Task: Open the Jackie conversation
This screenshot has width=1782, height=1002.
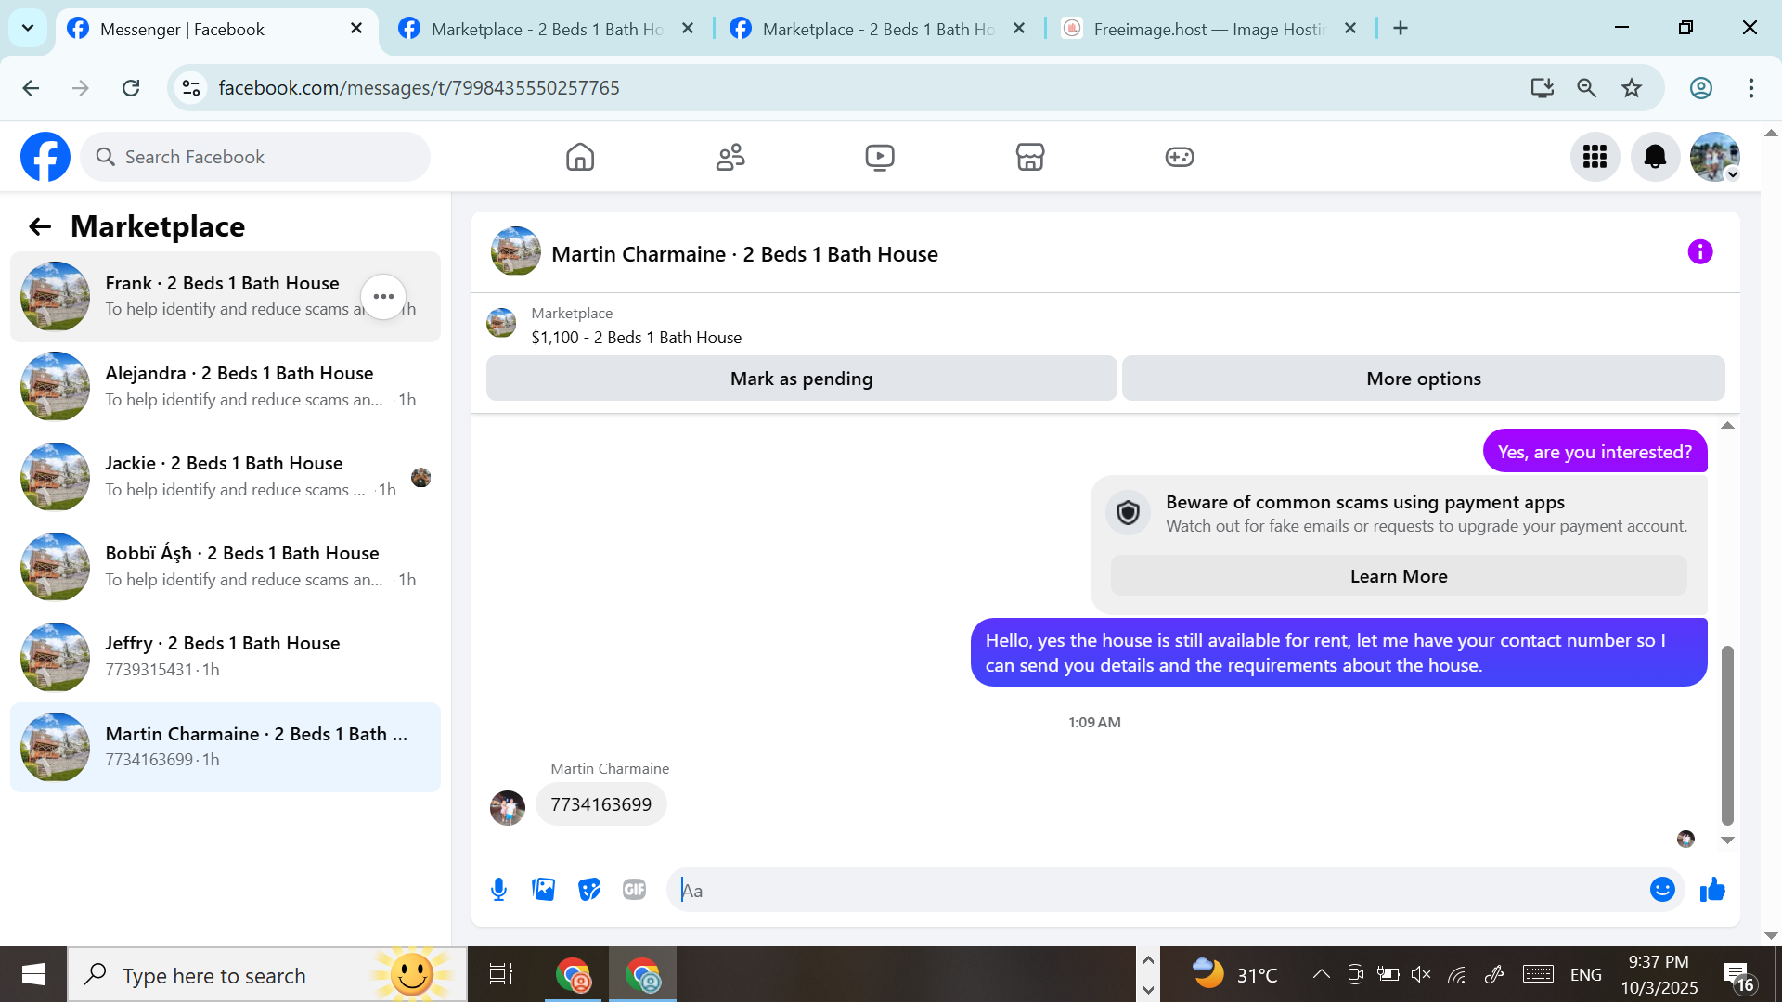Action: click(x=226, y=477)
